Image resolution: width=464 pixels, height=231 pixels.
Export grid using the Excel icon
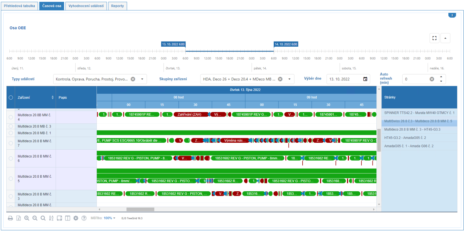click(18, 218)
